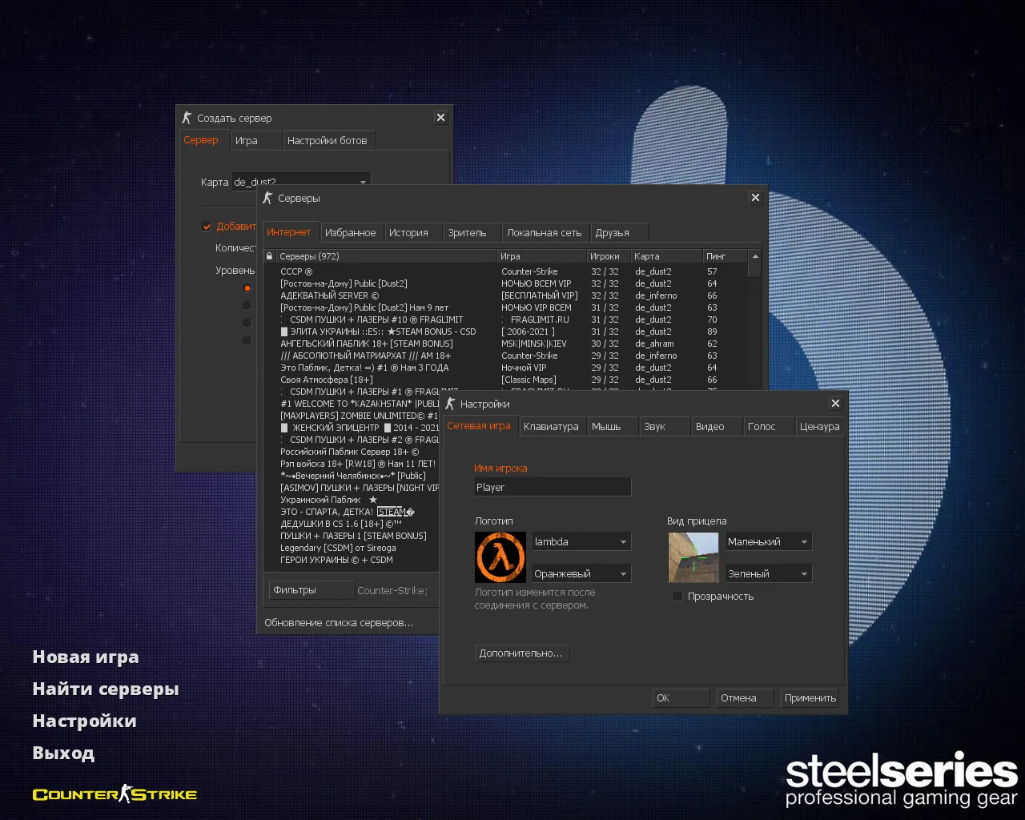Image resolution: width=1025 pixels, height=820 pixels.
Task: Uncheck the orange Добавить bots checkbox
Action: (207, 227)
